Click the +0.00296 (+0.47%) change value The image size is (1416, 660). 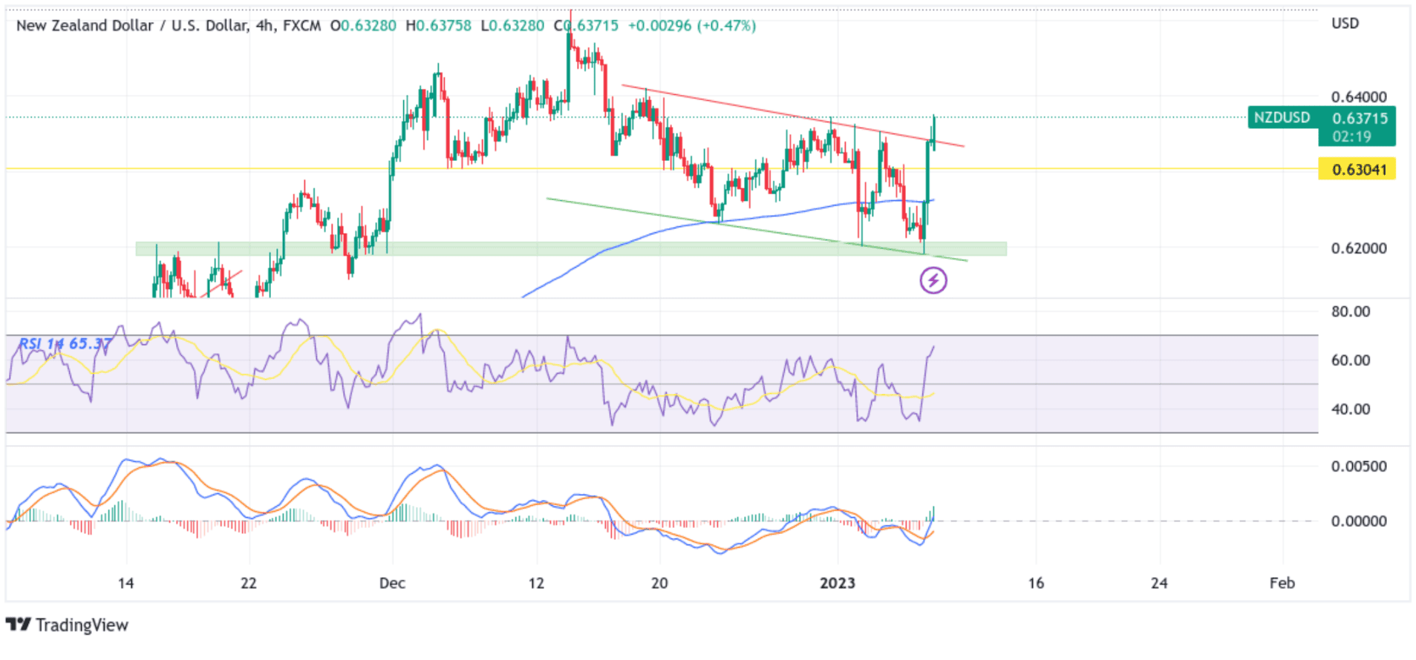point(692,25)
